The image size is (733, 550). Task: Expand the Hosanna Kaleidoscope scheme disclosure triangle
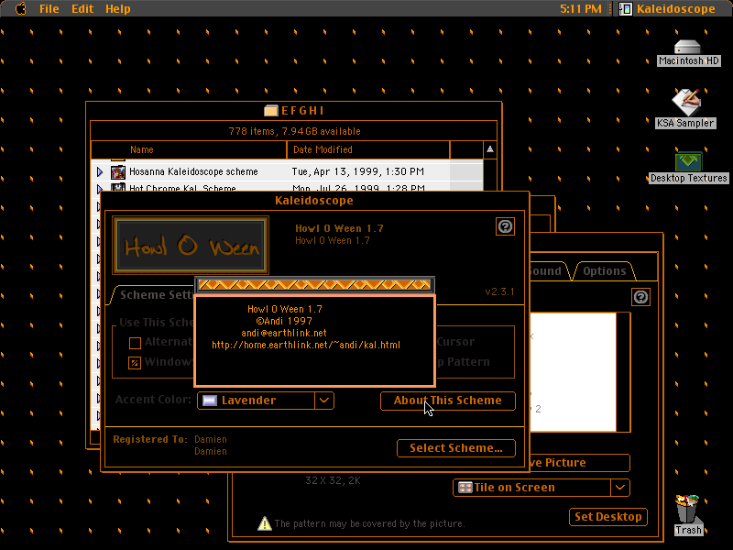pyautogui.click(x=100, y=171)
